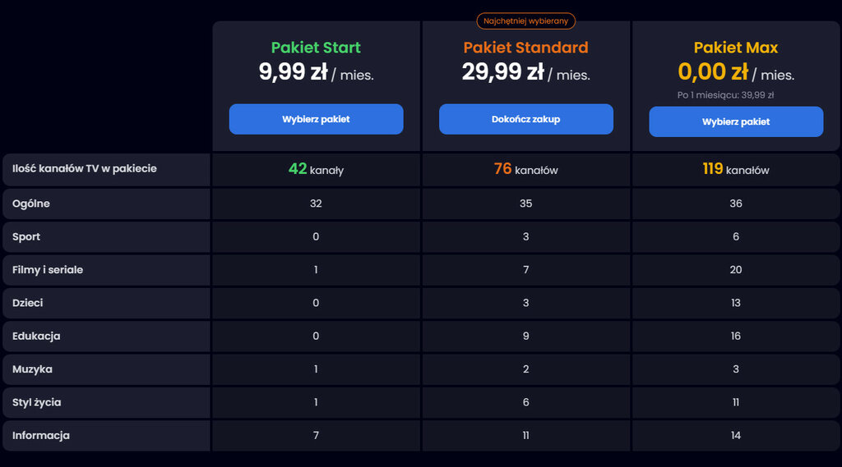This screenshot has height=467, width=842.
Task: Click the Najchętniej wybierany badge
Action: click(525, 21)
